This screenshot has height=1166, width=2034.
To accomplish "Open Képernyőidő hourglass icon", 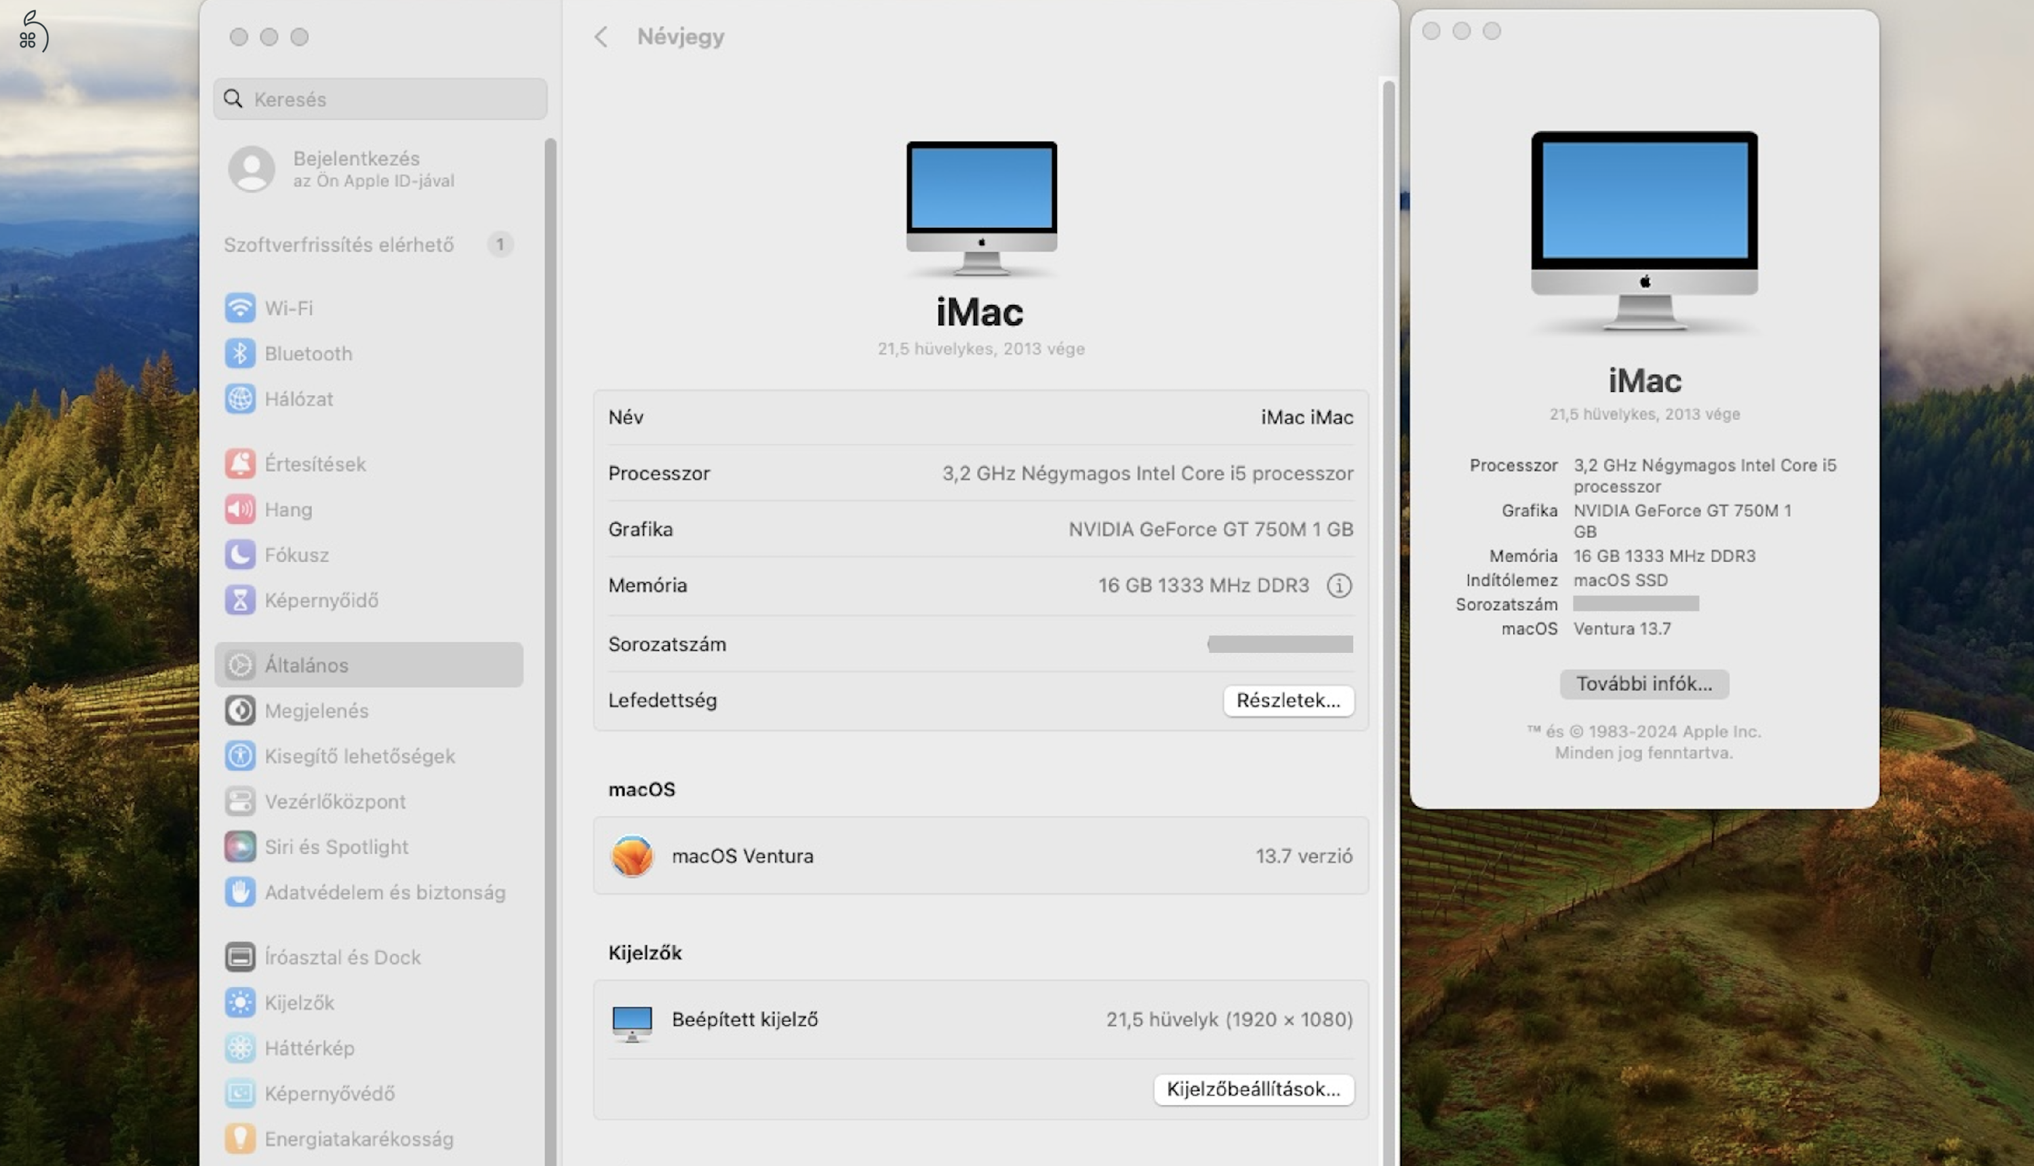I will click(x=240, y=600).
